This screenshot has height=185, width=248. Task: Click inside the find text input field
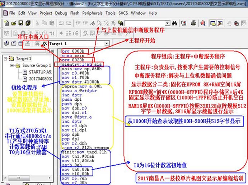point(145,23)
